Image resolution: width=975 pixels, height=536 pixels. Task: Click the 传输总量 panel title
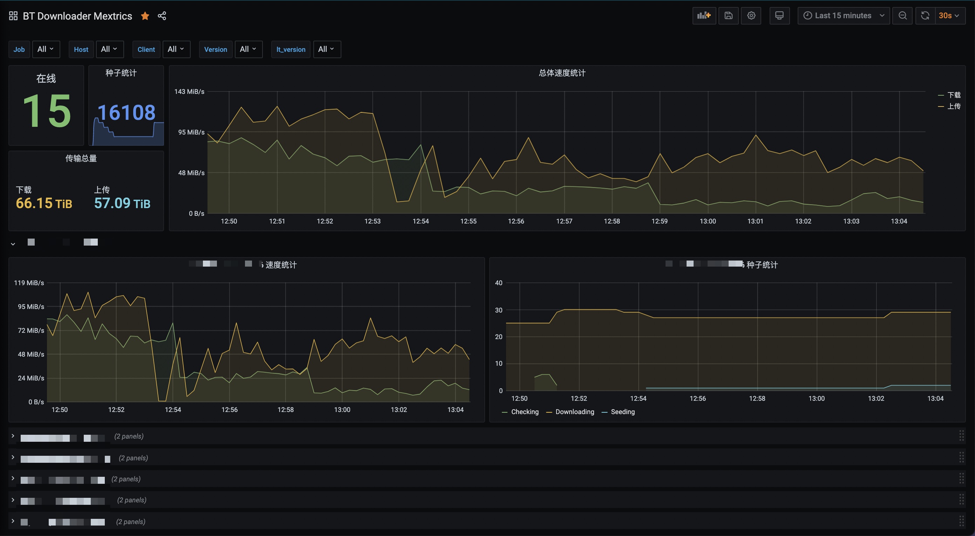click(x=81, y=158)
